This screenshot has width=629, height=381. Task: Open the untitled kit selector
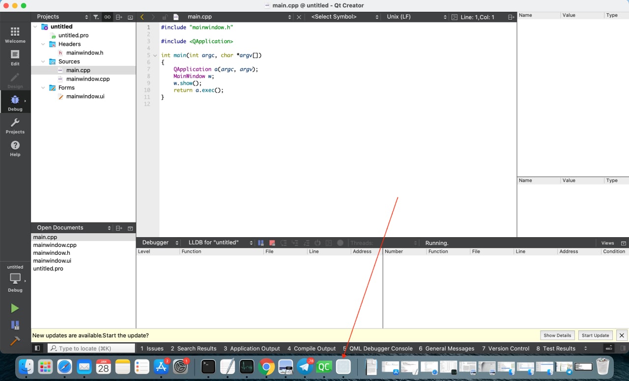tap(15, 278)
